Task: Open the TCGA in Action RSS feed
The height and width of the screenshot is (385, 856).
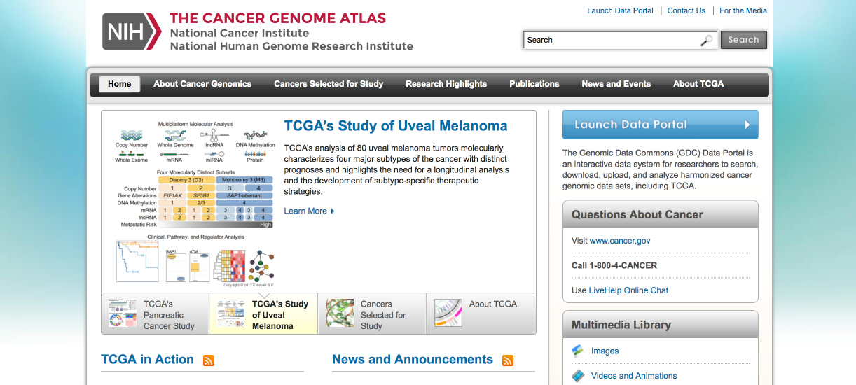Action: 209,360
